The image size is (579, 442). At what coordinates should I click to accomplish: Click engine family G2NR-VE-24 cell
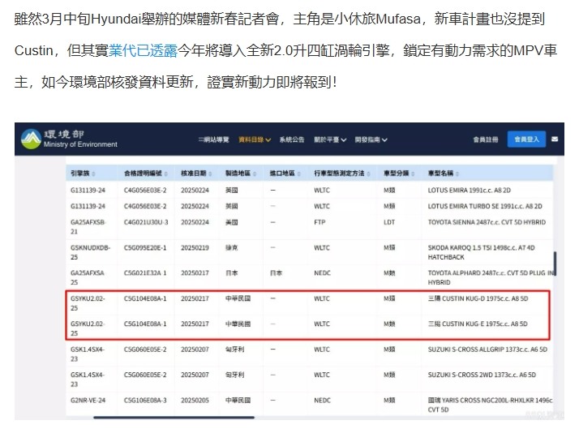click(88, 401)
